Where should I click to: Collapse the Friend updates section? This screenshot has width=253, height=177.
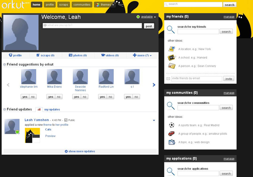[x=5, y=109]
